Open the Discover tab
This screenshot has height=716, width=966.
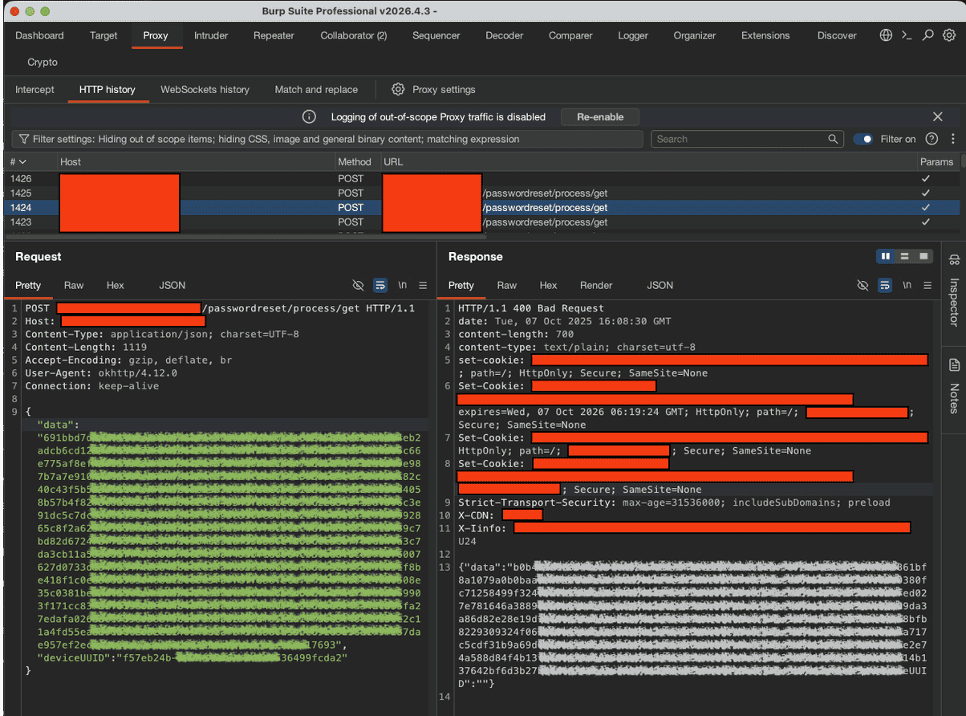tap(837, 35)
